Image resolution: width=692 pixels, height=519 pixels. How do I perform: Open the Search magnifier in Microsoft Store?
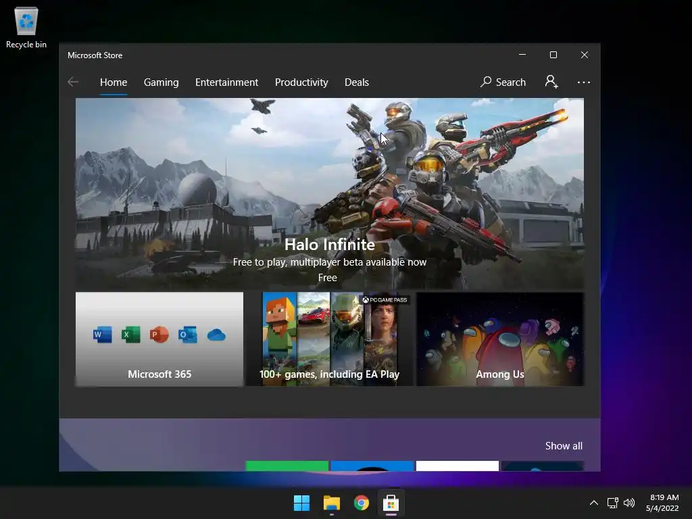(x=503, y=82)
